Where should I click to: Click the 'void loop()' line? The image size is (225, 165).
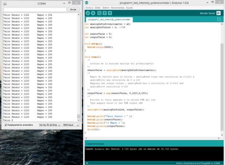pos(93,57)
